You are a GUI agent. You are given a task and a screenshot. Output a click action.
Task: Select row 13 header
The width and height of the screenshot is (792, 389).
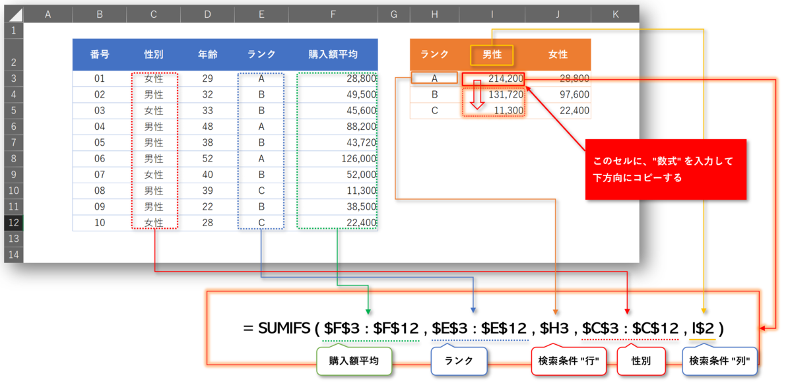[14, 239]
